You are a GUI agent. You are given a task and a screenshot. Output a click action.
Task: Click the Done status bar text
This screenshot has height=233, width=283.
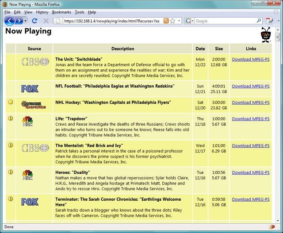[9, 227]
